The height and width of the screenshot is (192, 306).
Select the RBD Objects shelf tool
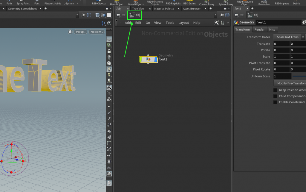point(99,2)
